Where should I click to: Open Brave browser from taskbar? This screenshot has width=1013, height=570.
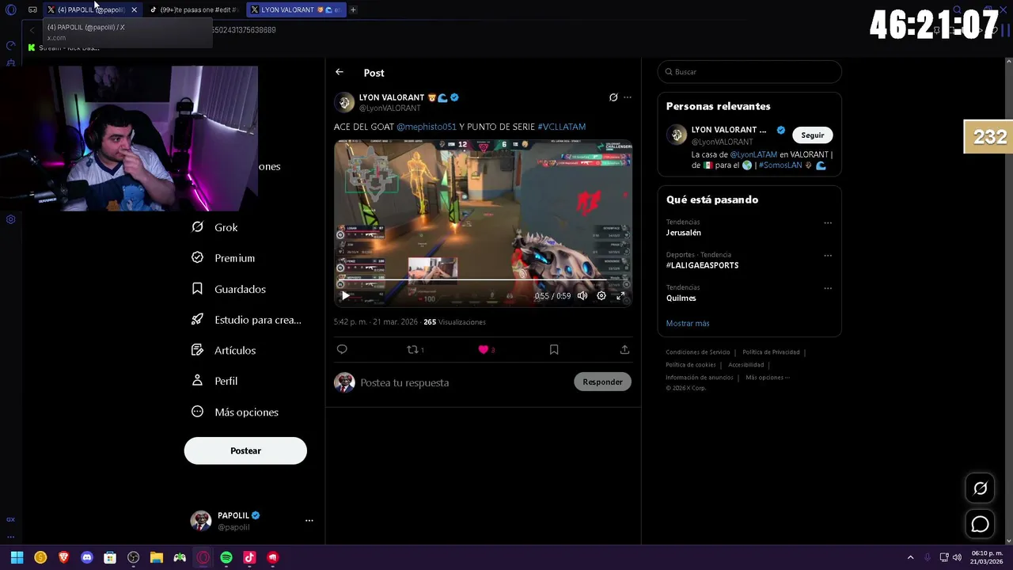(x=63, y=557)
